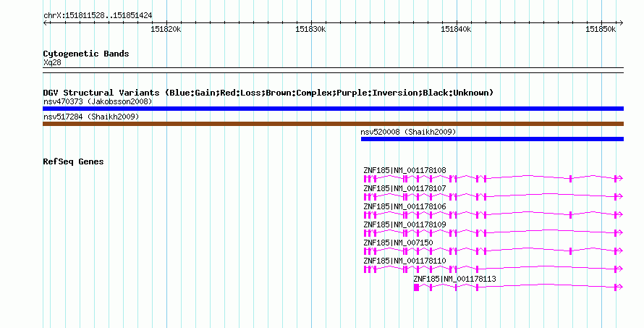Viewport: 644px width, 328px height.
Task: Click the 151830k ruler tick label
Action: point(310,29)
